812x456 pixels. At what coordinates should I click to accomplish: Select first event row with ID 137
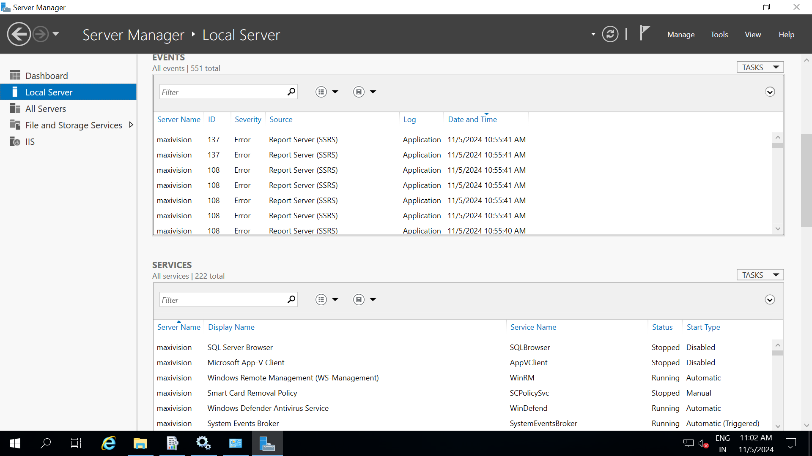coord(463,140)
